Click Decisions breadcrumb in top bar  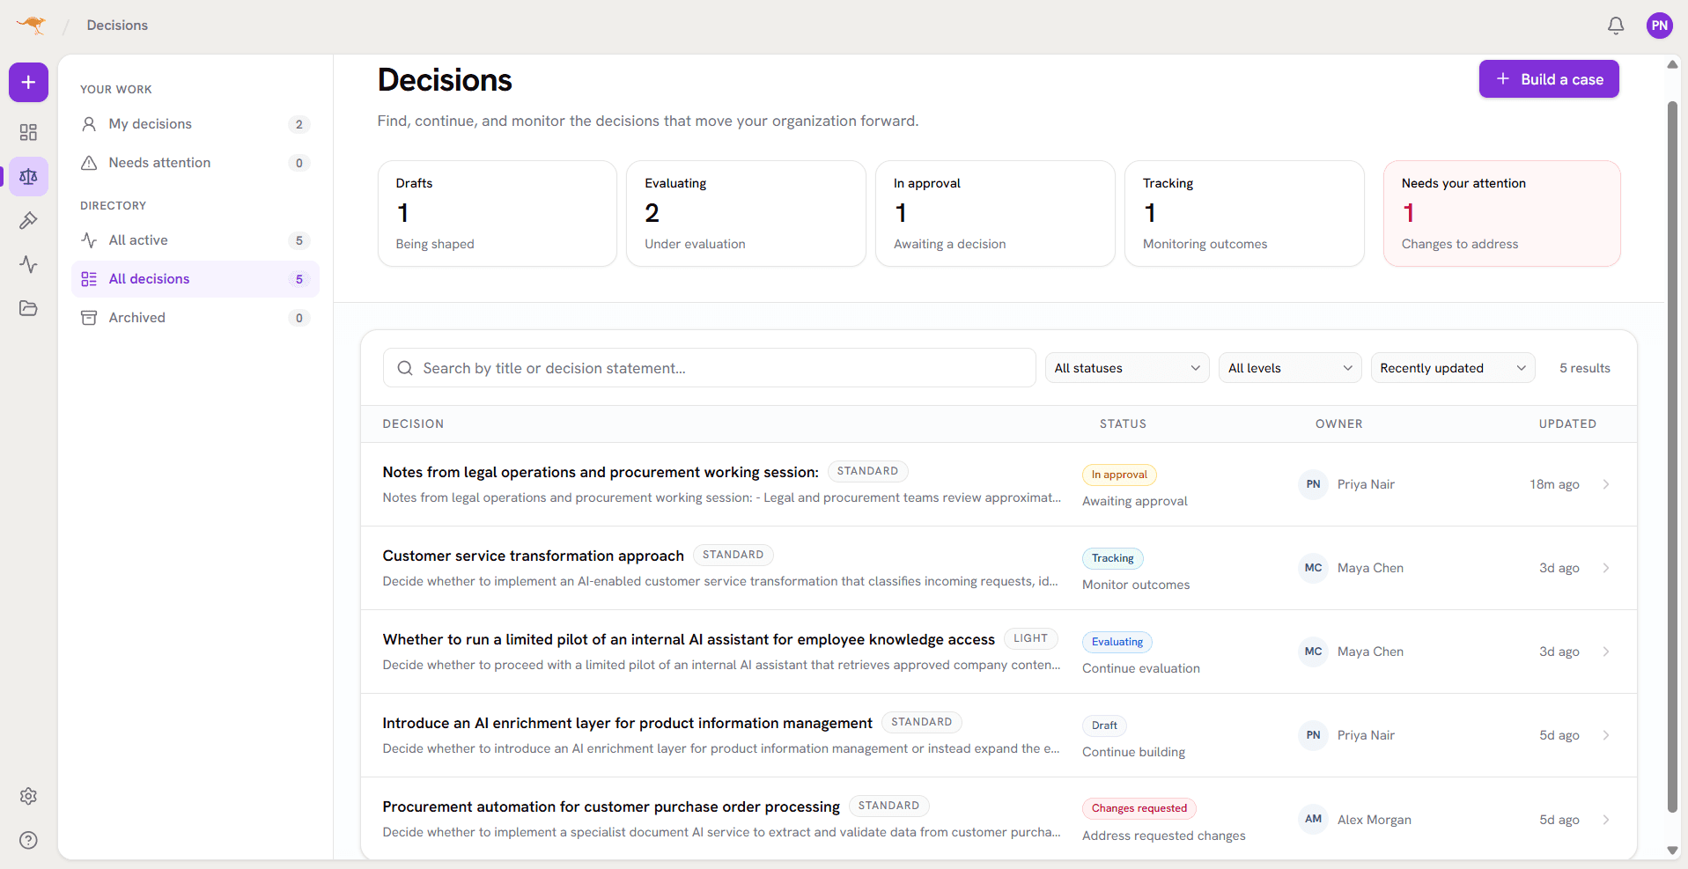pyautogui.click(x=117, y=26)
